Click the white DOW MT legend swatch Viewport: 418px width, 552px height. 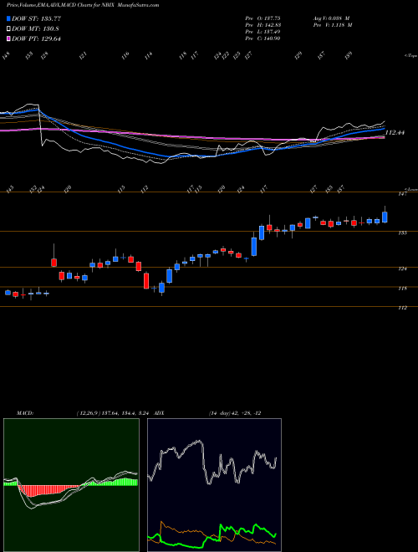tap(9, 29)
